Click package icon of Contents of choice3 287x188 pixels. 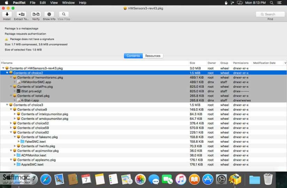[11, 105]
